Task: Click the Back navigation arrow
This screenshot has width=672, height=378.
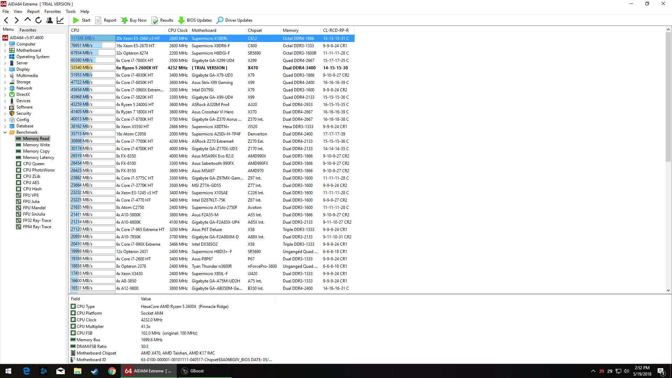Action: (6, 20)
